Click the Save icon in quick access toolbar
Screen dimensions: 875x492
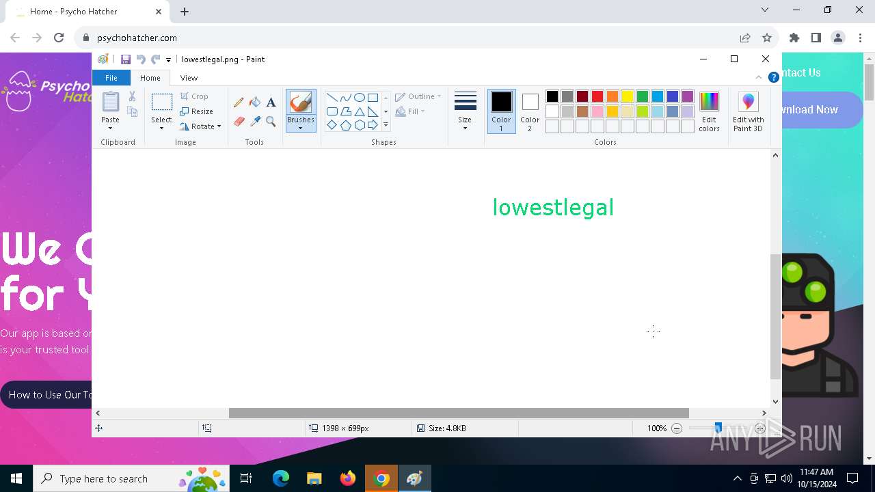126,59
